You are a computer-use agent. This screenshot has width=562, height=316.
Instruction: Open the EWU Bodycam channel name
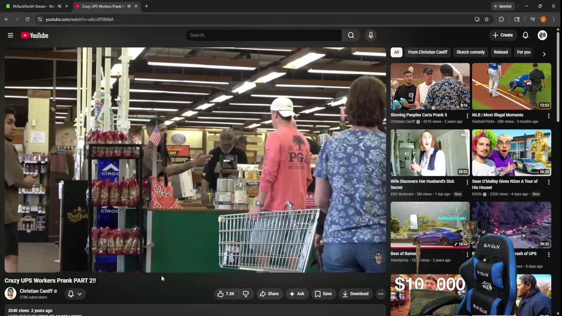click(402, 194)
